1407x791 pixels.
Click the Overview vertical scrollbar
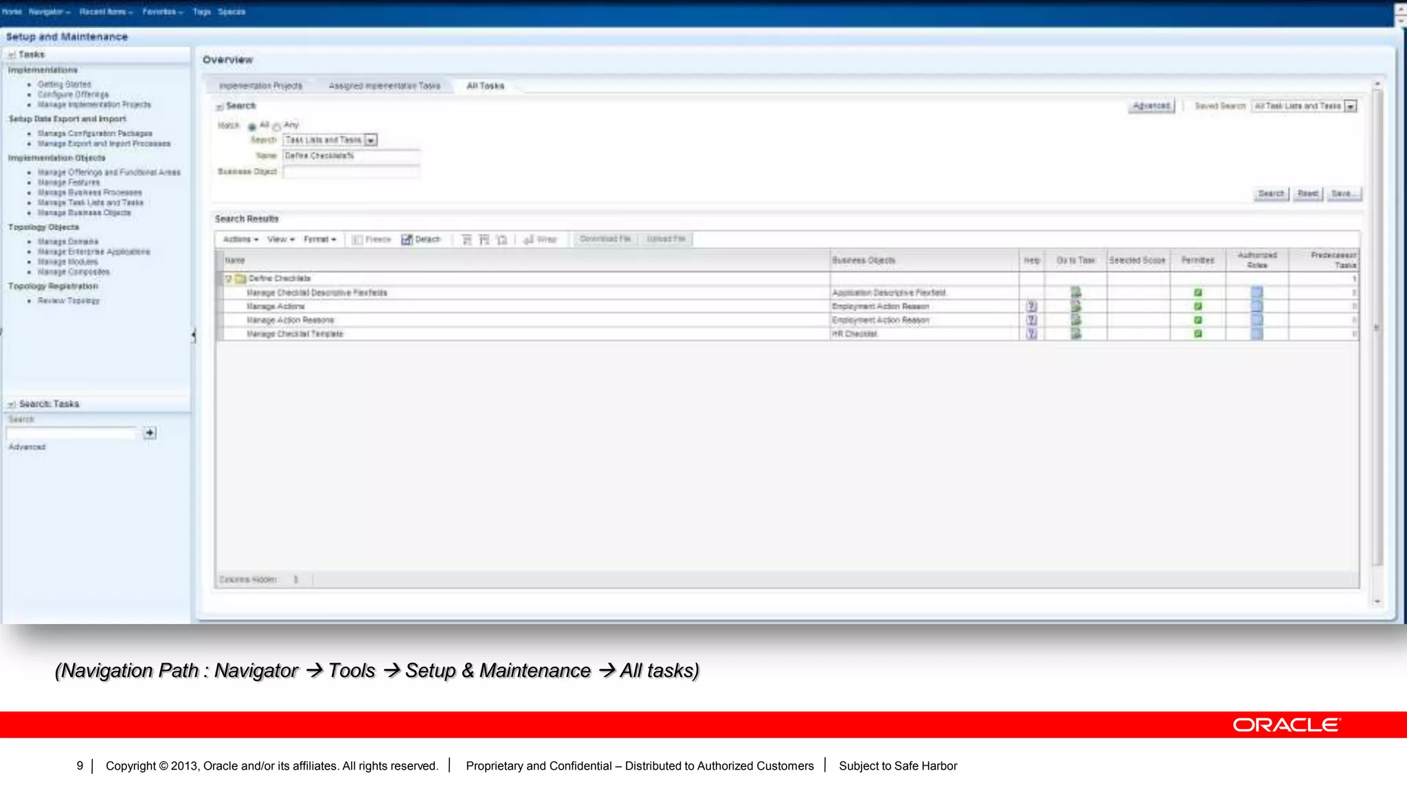click(1377, 328)
